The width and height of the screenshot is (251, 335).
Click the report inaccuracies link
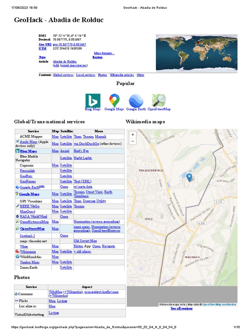coord(74,65)
